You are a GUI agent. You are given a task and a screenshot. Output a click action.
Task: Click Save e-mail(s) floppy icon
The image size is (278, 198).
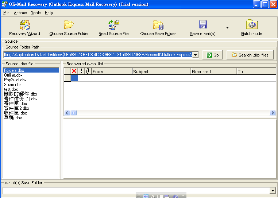203,24
